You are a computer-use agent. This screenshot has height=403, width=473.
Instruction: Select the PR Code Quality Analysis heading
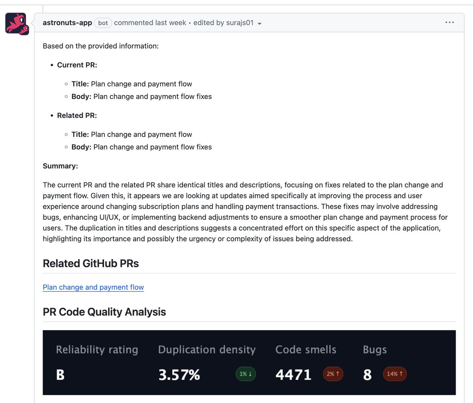tap(104, 312)
